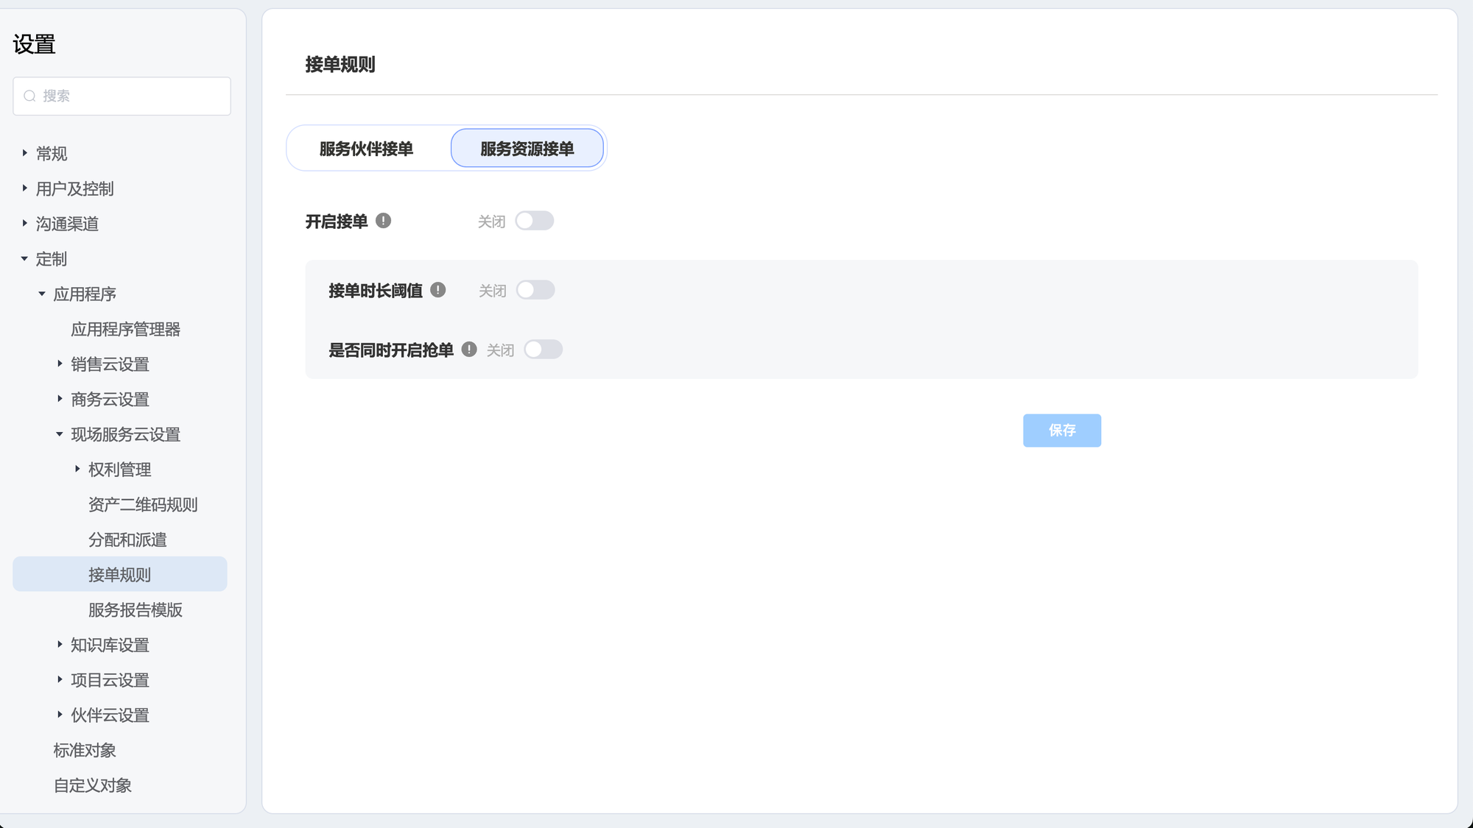Click info icon beside 开启接单
The width and height of the screenshot is (1473, 828).
pos(383,221)
